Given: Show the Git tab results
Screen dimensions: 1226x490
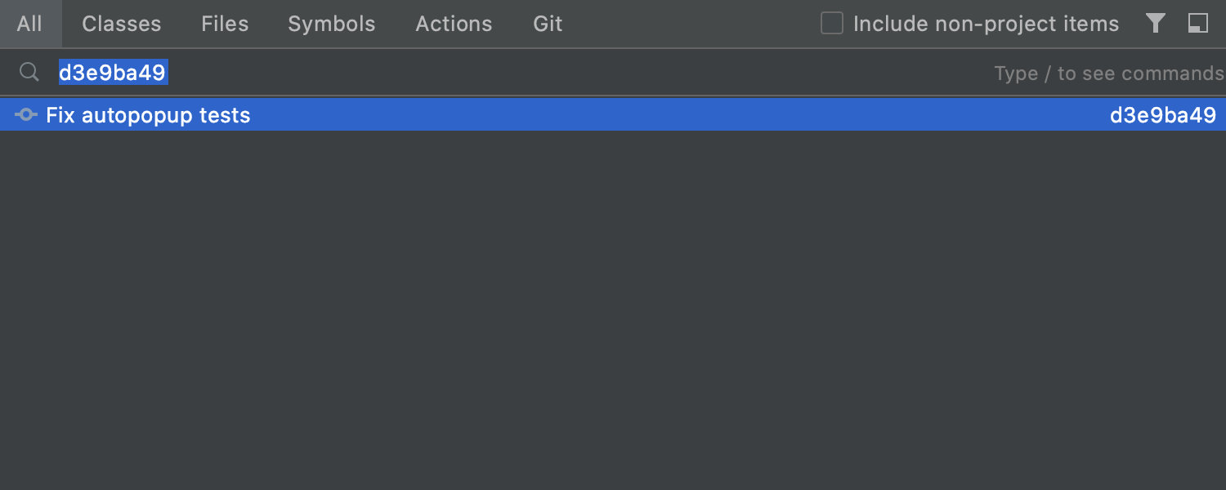Looking at the screenshot, I should (548, 24).
